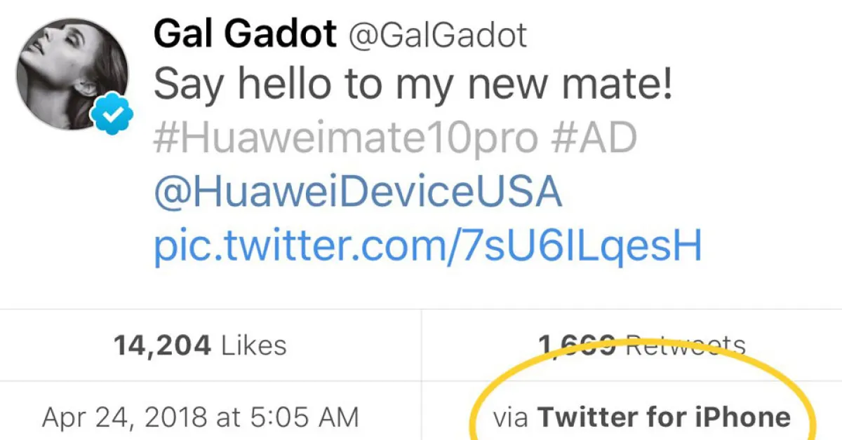842x440 pixels.
Task: Click the yellow hand-drawn circle outline
Action: point(813,413)
